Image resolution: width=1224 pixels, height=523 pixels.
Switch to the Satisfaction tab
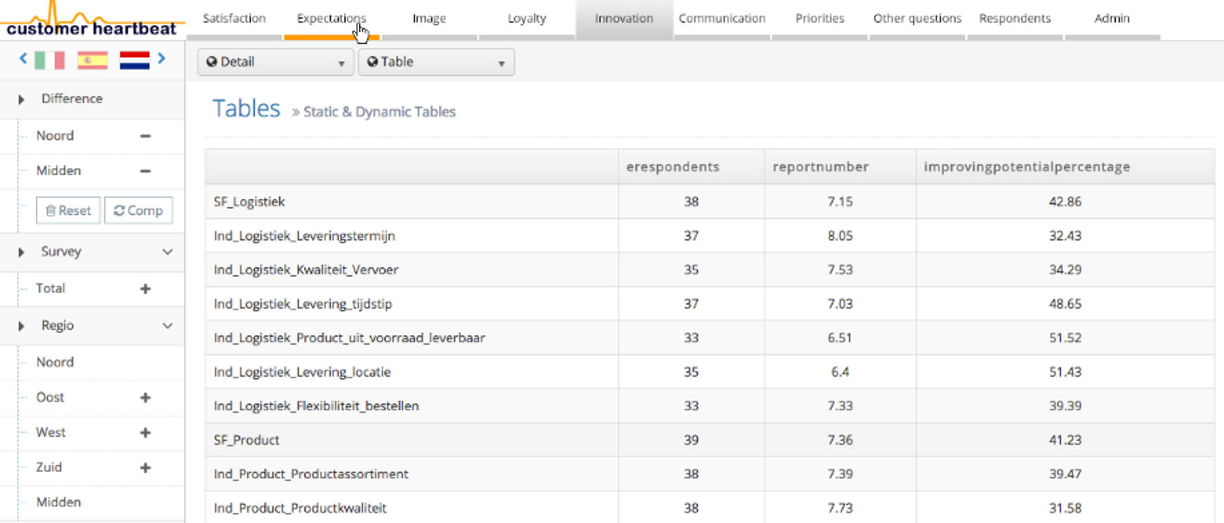(x=234, y=19)
